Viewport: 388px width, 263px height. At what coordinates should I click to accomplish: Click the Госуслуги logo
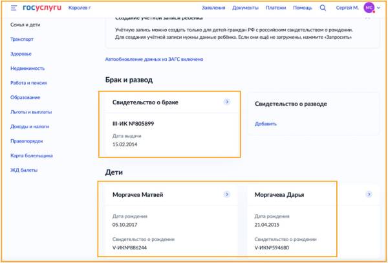[x=41, y=8]
